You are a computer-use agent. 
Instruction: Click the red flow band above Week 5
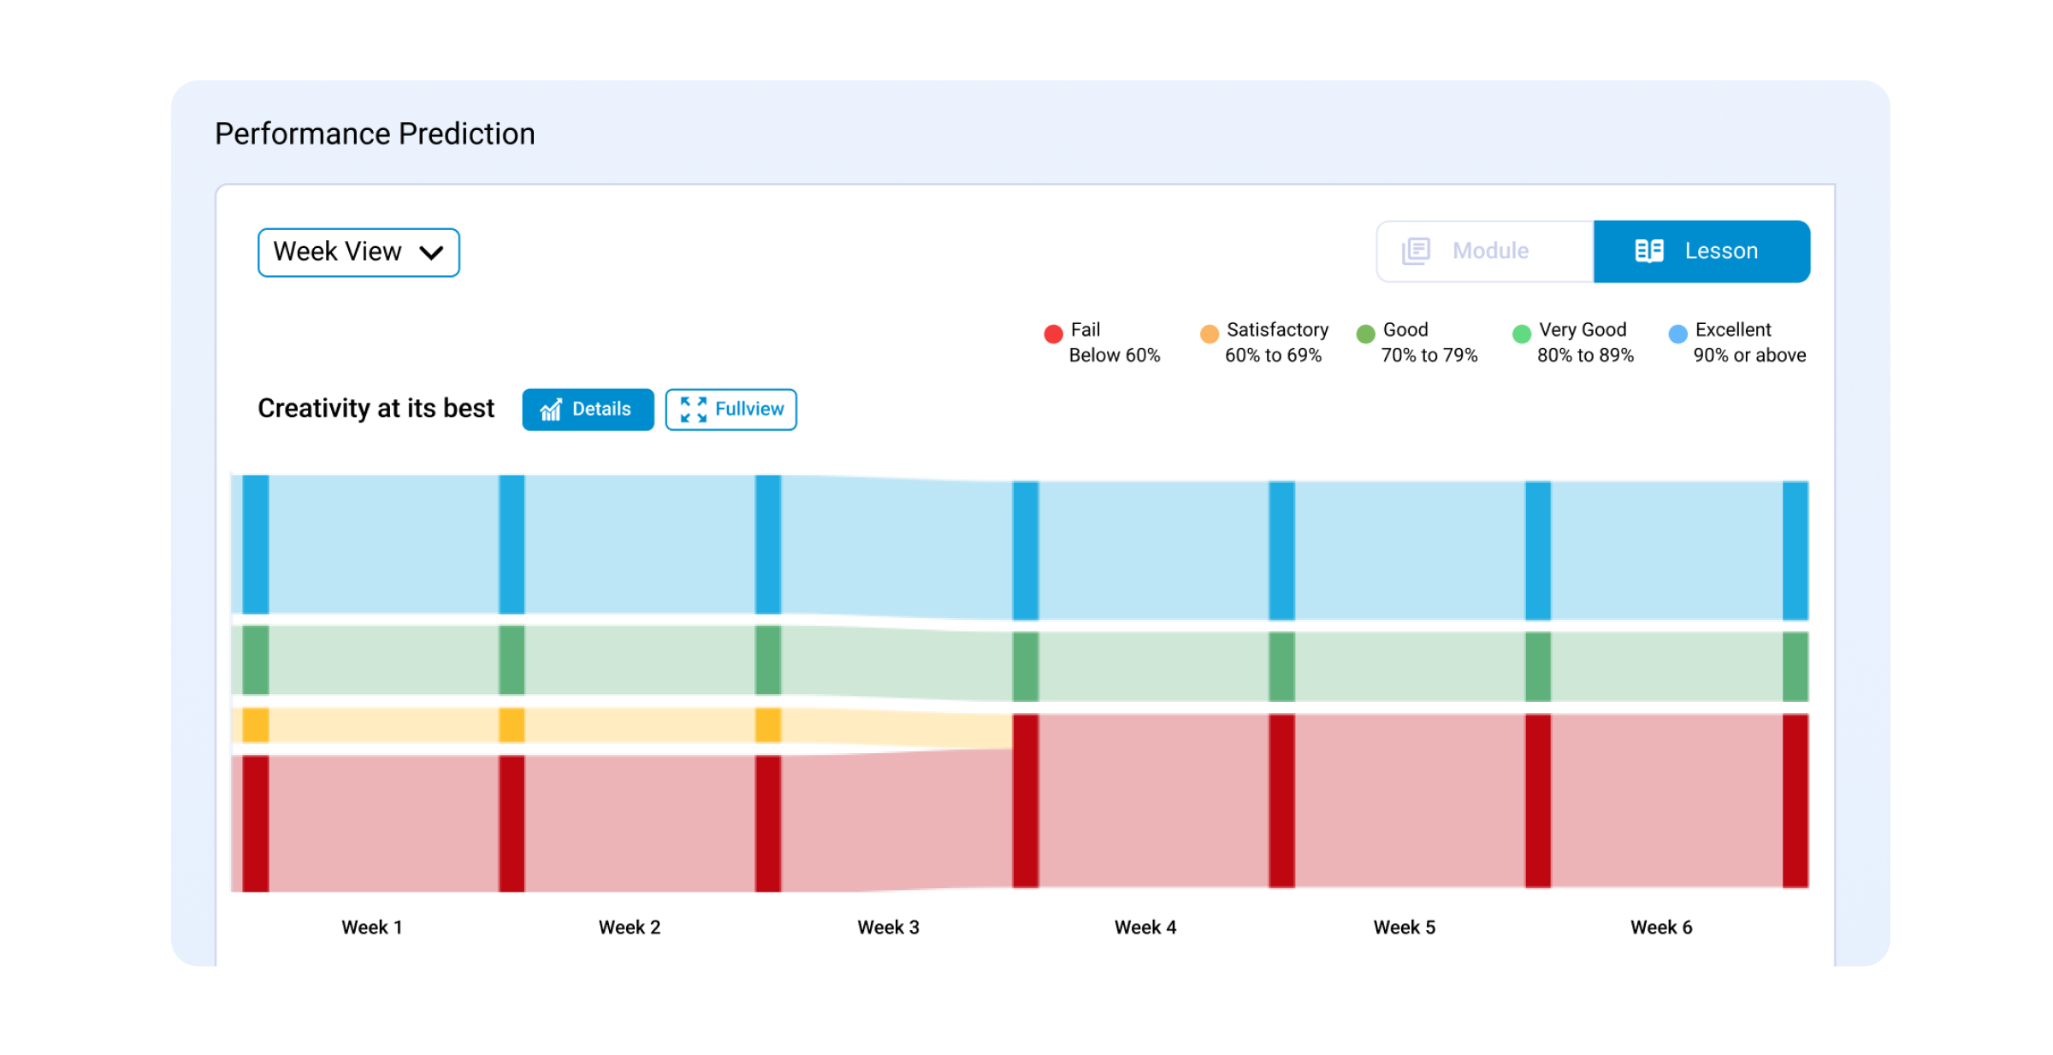(x=1410, y=801)
